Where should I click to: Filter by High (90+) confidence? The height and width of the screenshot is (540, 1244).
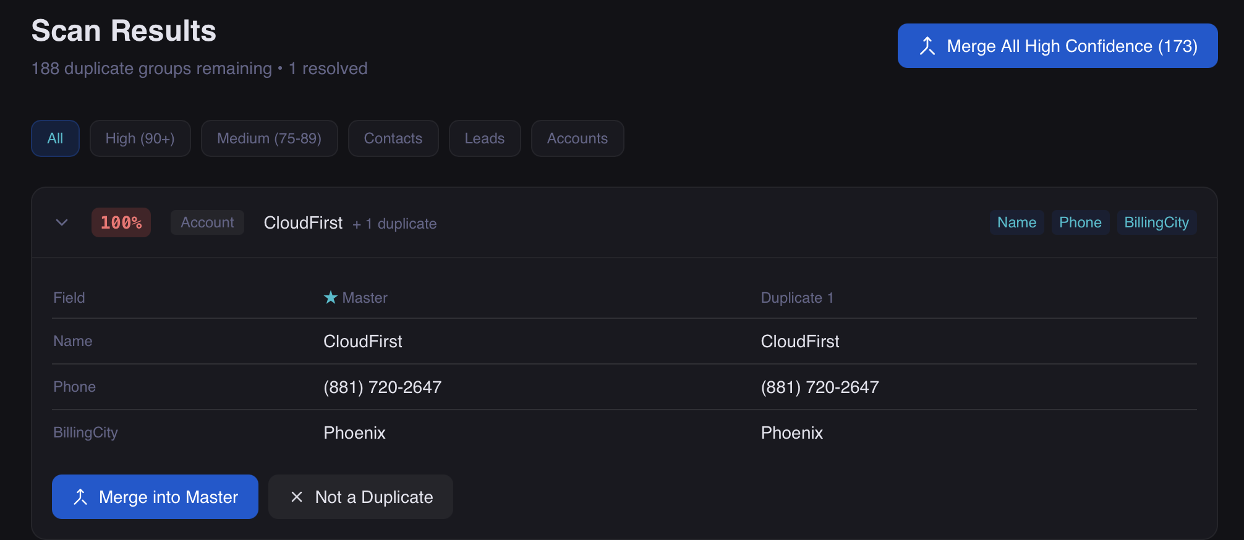pyautogui.click(x=140, y=138)
